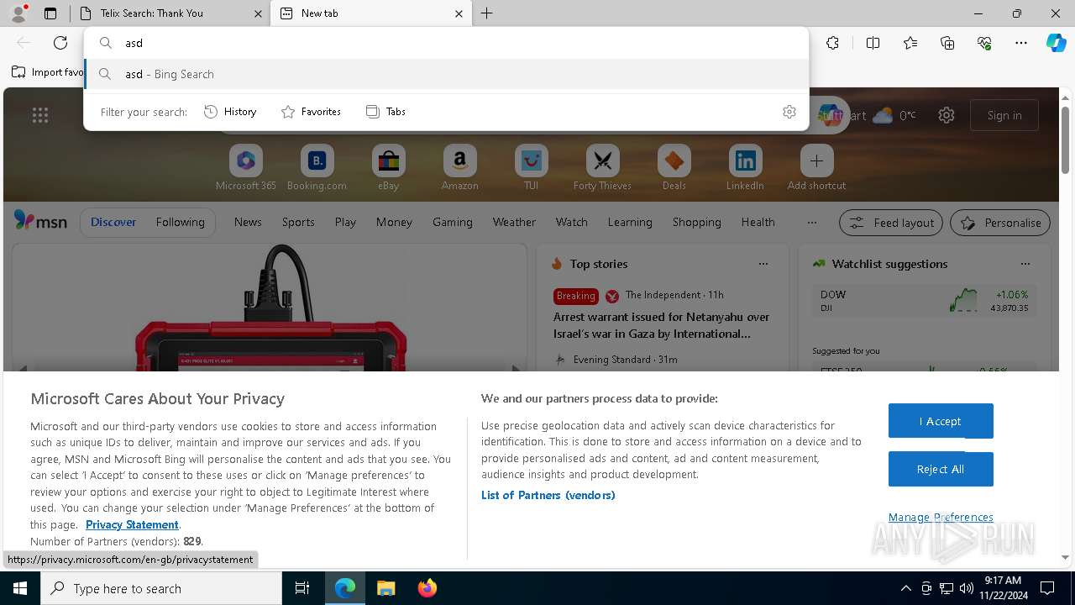The height and width of the screenshot is (605, 1075).
Task: Open Netanyahu arrest warrant headline
Action: pyautogui.click(x=662, y=325)
